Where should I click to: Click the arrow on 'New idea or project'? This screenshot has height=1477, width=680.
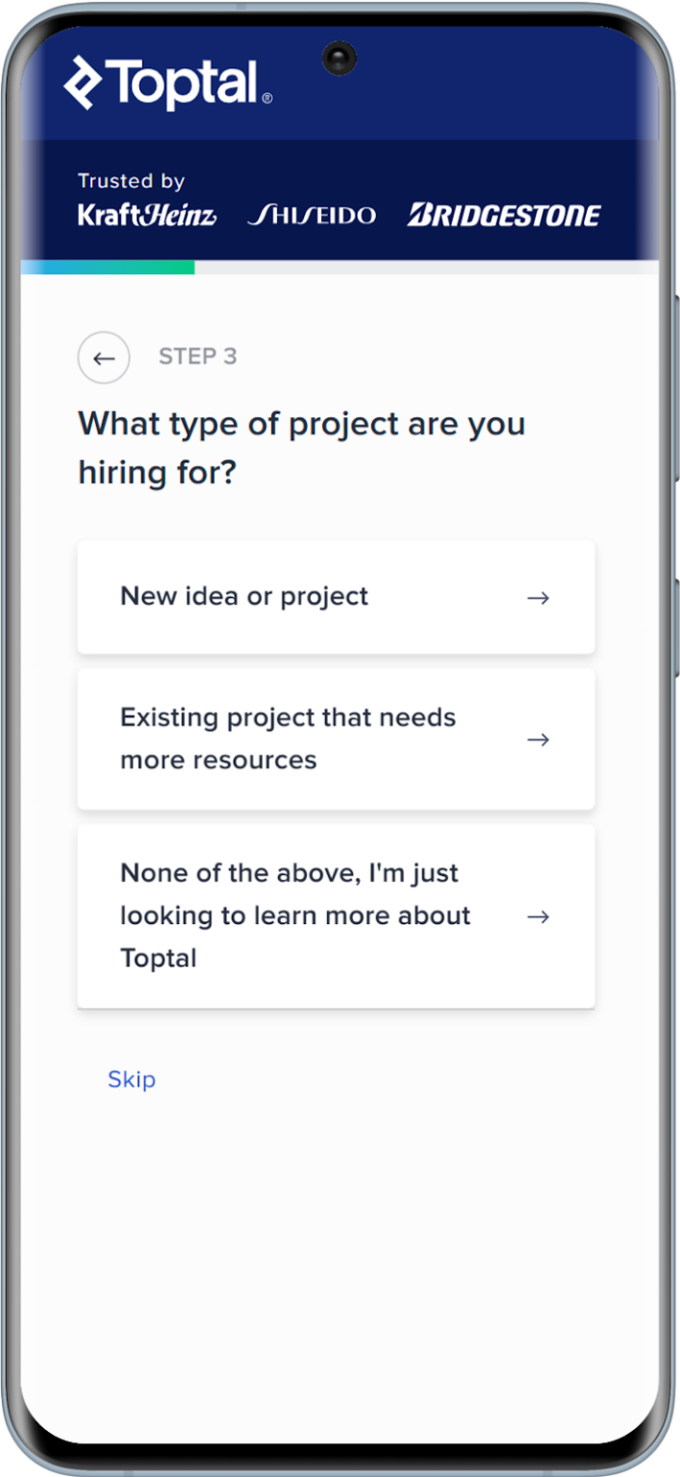(539, 597)
